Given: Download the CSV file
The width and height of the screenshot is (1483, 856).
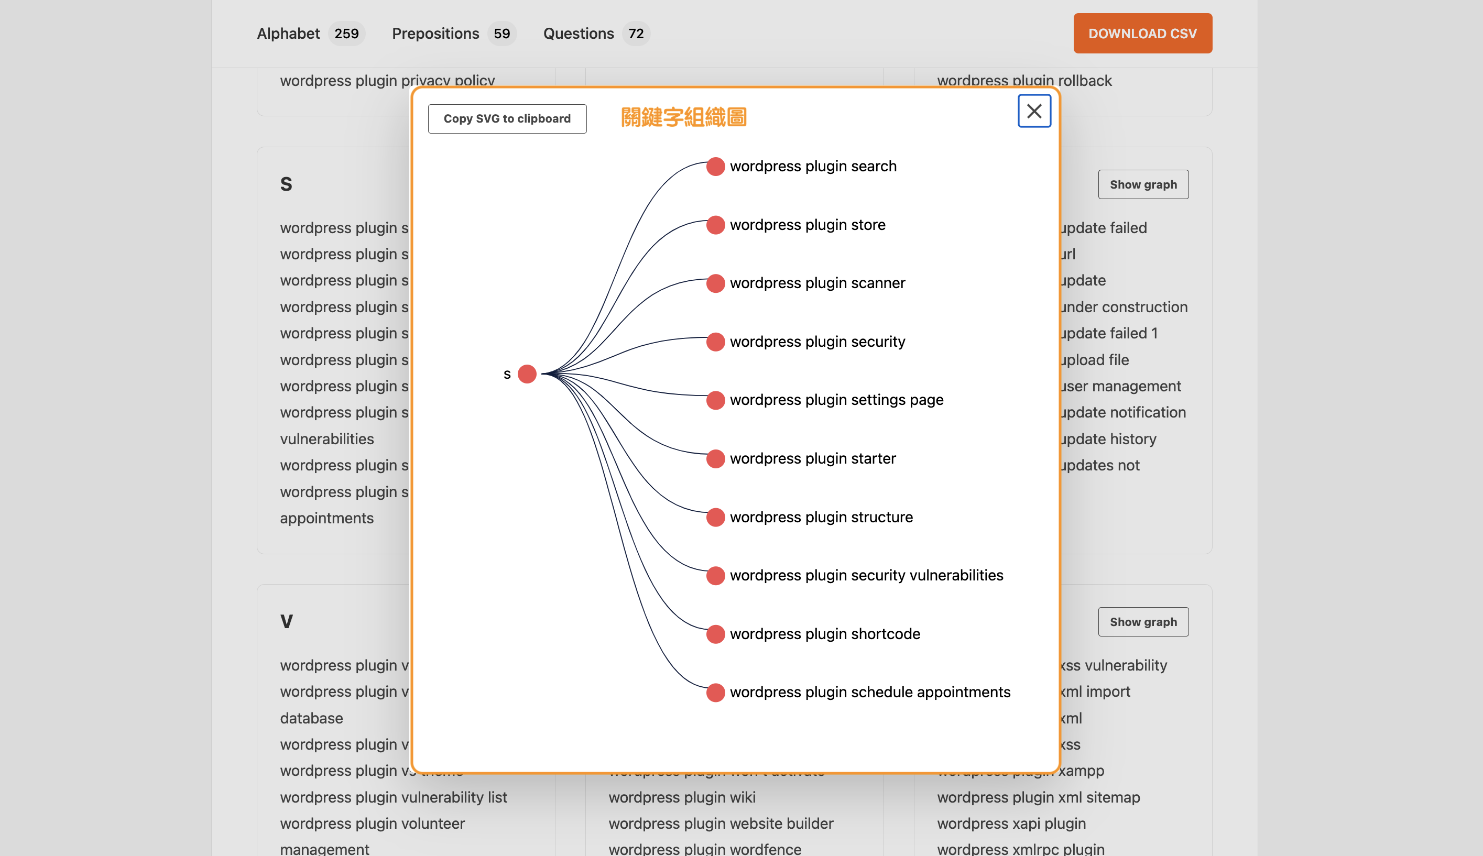Looking at the screenshot, I should point(1142,34).
